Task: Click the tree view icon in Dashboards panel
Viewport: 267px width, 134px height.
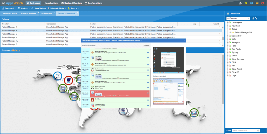Action: tap(256, 18)
